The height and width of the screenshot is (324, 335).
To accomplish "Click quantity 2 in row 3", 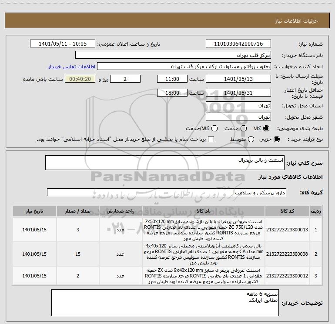I will [x=78, y=276].
